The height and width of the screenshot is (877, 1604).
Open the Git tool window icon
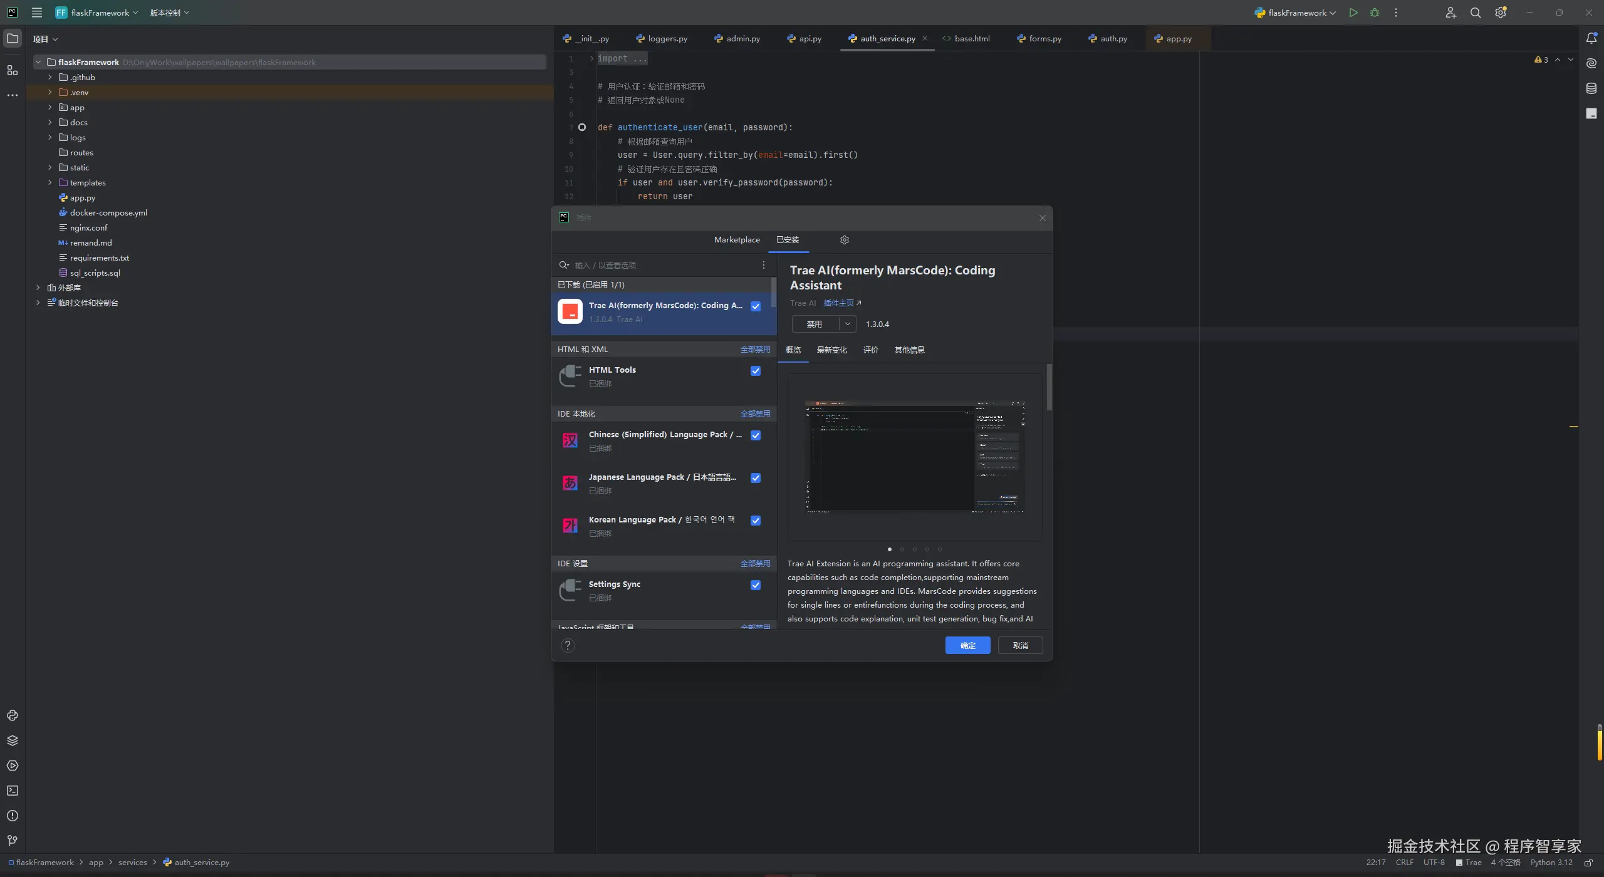pyautogui.click(x=13, y=841)
